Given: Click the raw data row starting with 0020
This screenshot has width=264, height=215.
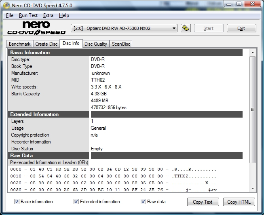Looking at the screenshot, I should pyautogui.click(x=113, y=183).
